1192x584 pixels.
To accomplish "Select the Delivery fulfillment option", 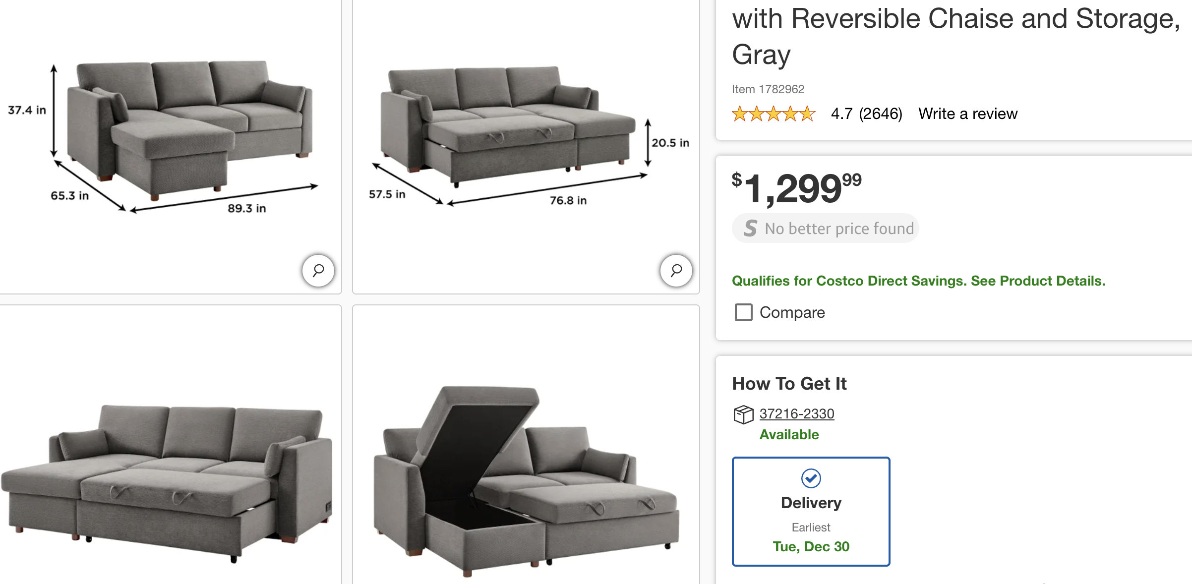I will [x=810, y=511].
